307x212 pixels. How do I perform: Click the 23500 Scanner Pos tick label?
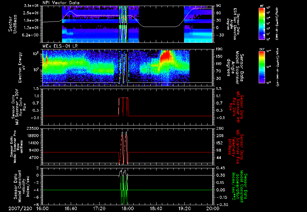click(x=33, y=128)
